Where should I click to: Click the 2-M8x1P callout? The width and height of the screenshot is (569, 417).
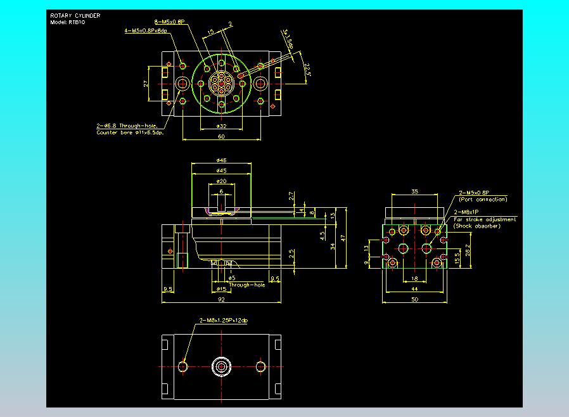(x=466, y=212)
